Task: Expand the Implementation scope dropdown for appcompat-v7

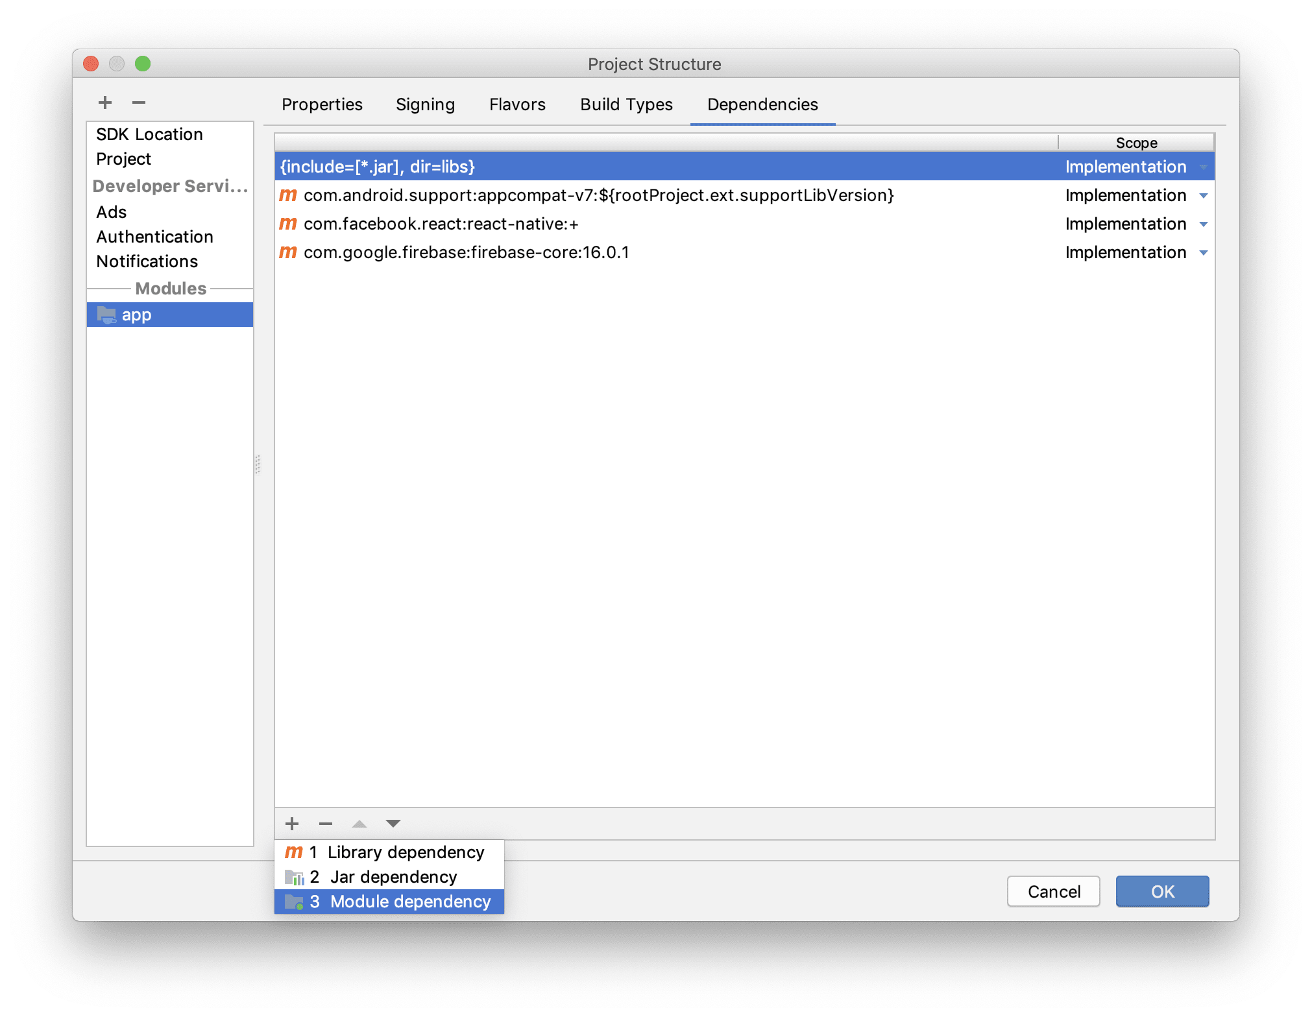Action: point(1201,195)
